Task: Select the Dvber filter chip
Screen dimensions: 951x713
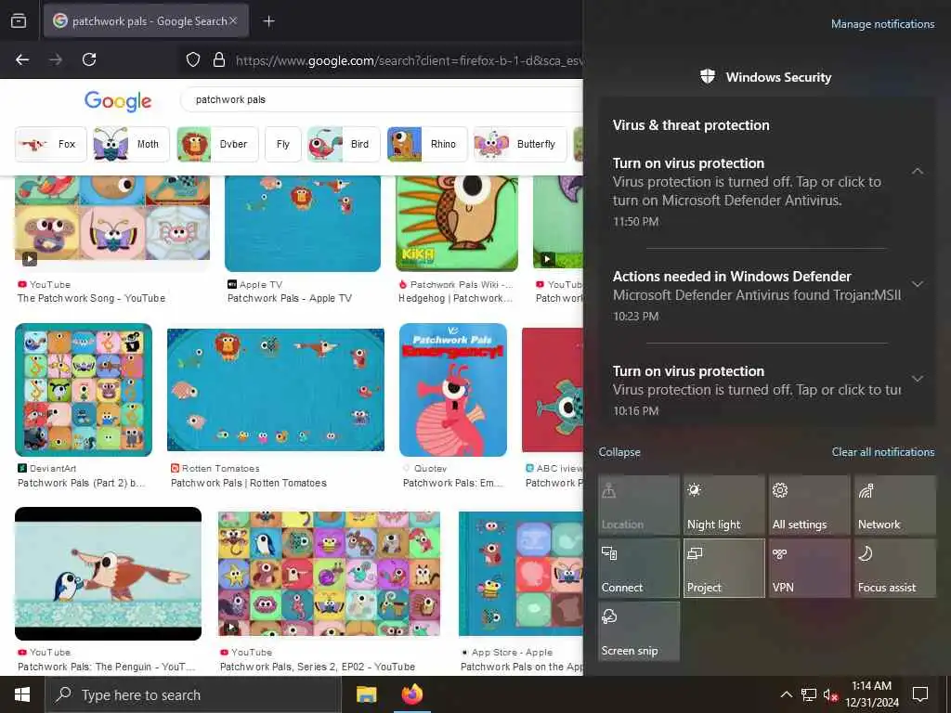Action: (217, 144)
